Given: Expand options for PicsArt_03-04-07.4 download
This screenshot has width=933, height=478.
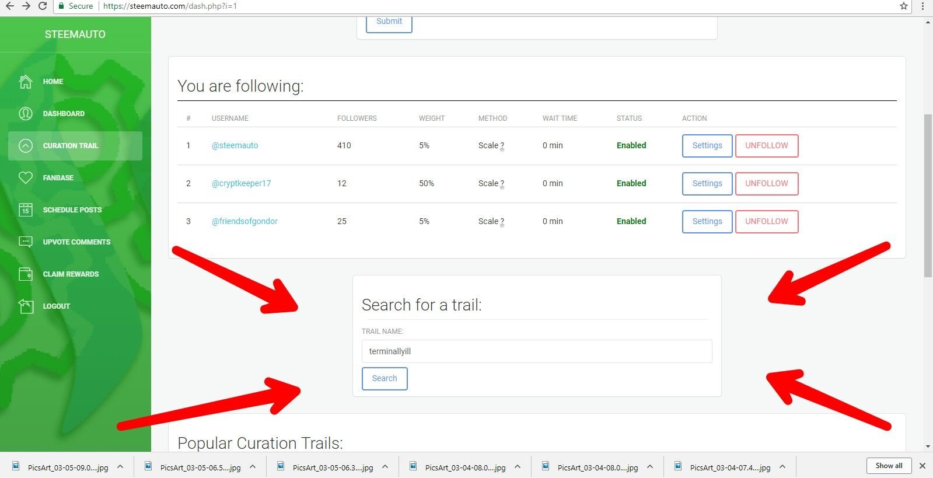Looking at the screenshot, I should click(782, 467).
